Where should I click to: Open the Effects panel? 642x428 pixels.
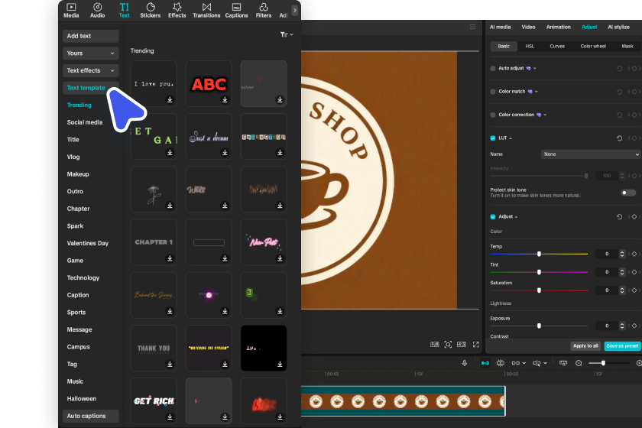177,11
